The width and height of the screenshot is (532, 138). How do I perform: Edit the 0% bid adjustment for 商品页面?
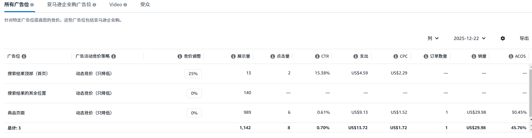[x=194, y=113]
